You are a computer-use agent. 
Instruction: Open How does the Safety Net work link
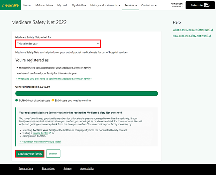(192, 36)
